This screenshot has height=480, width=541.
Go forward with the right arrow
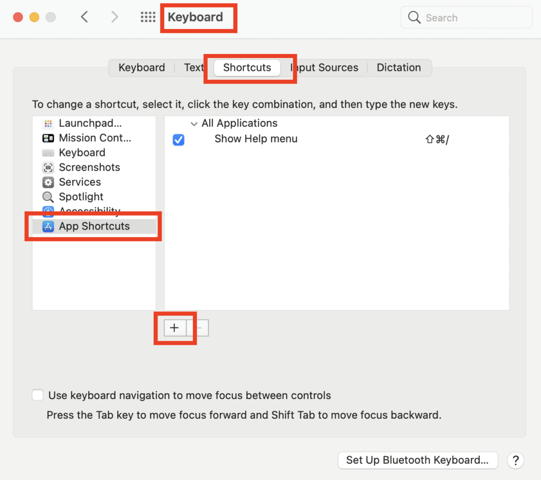pos(115,16)
